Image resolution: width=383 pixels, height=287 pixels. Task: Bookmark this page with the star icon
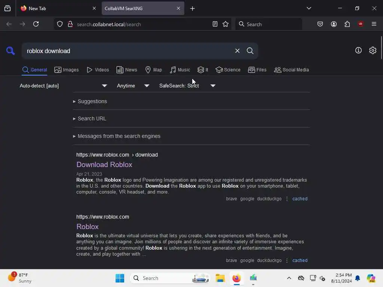[226, 24]
